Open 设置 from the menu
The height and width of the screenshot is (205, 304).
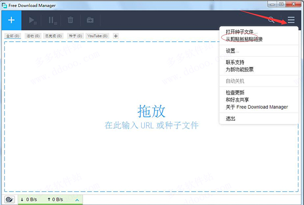coord(258,51)
